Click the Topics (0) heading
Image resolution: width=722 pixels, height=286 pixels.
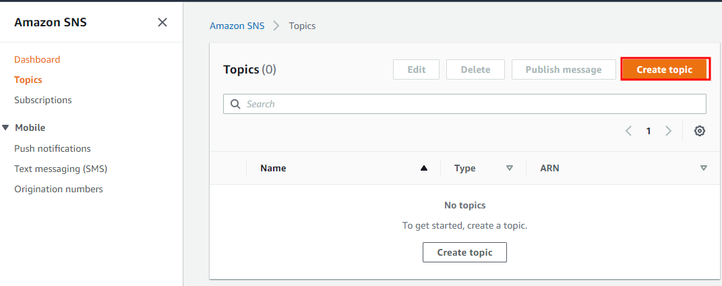click(249, 69)
